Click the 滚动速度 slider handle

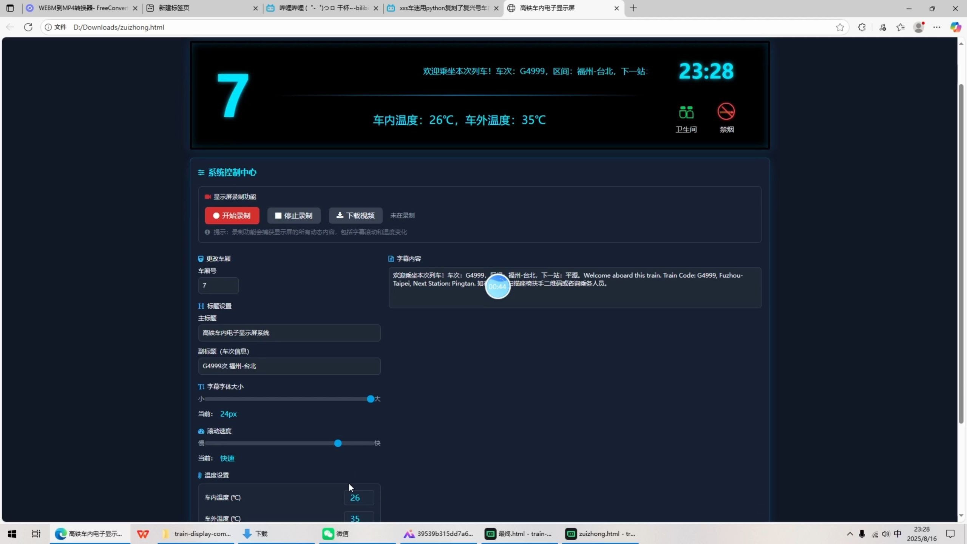338,443
